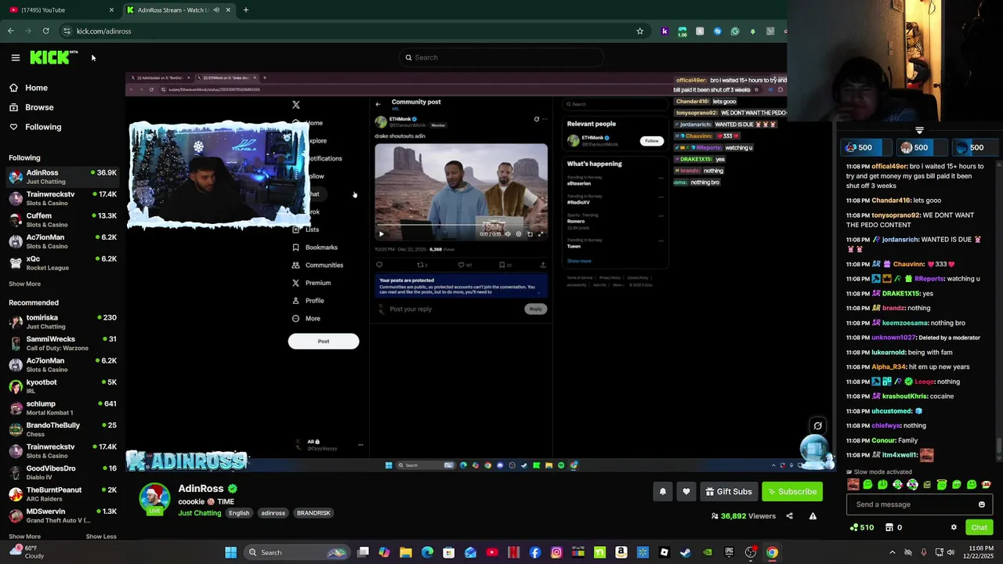The height and width of the screenshot is (564, 1003).
Task: Open Steam from the taskbar
Action: coord(686,552)
